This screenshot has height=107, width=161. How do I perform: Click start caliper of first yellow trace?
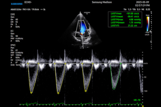pyautogui.click(x=28, y=64)
